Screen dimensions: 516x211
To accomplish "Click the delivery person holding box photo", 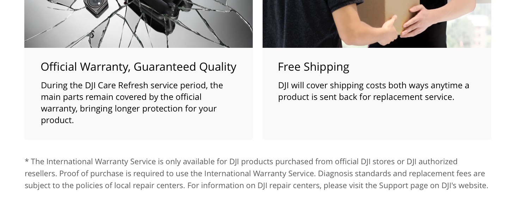I will pyautogui.click(x=377, y=24).
